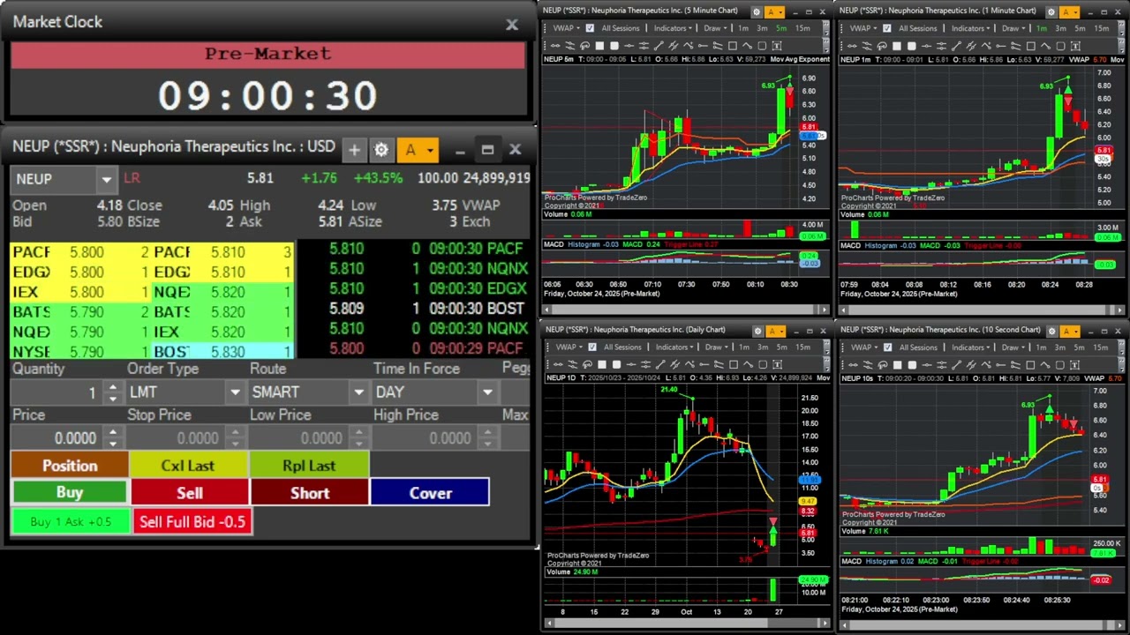Click Rpl Last button
Image resolution: width=1130 pixels, height=635 pixels.
(309, 465)
